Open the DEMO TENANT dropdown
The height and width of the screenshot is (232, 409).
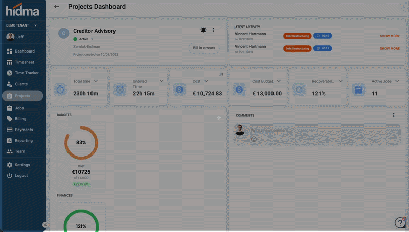point(21,25)
